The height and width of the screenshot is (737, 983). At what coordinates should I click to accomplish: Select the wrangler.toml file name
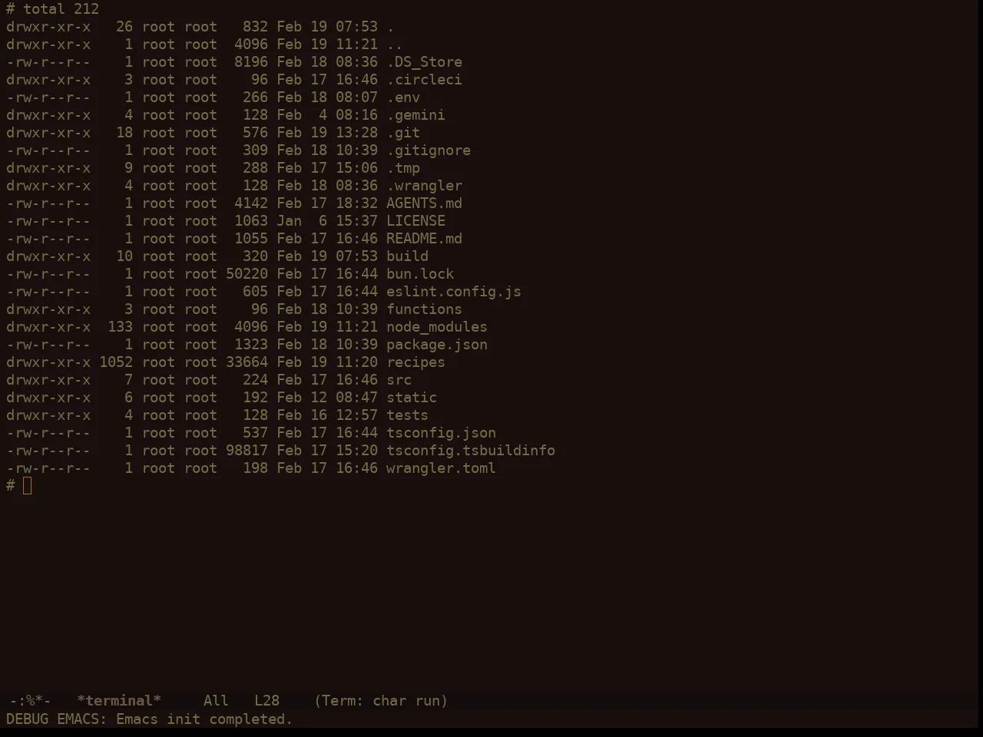pyautogui.click(x=441, y=468)
